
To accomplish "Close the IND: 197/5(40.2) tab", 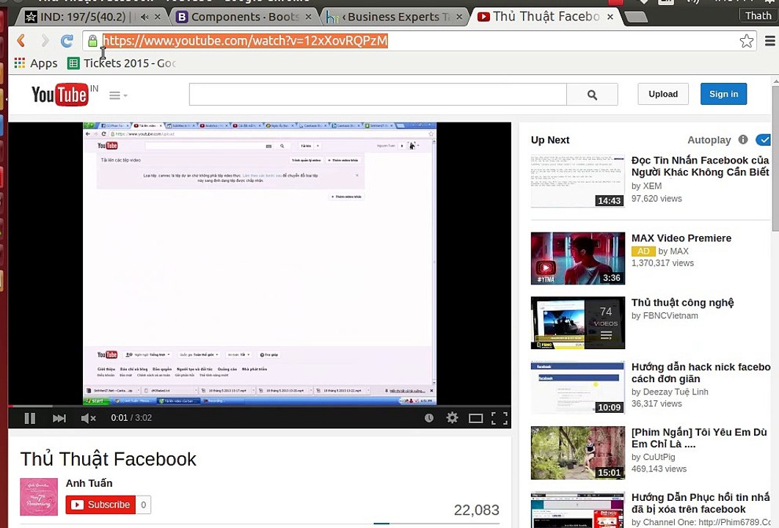I will click(x=158, y=17).
